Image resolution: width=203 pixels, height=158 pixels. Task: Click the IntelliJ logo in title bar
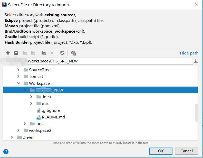(x=4, y=5)
